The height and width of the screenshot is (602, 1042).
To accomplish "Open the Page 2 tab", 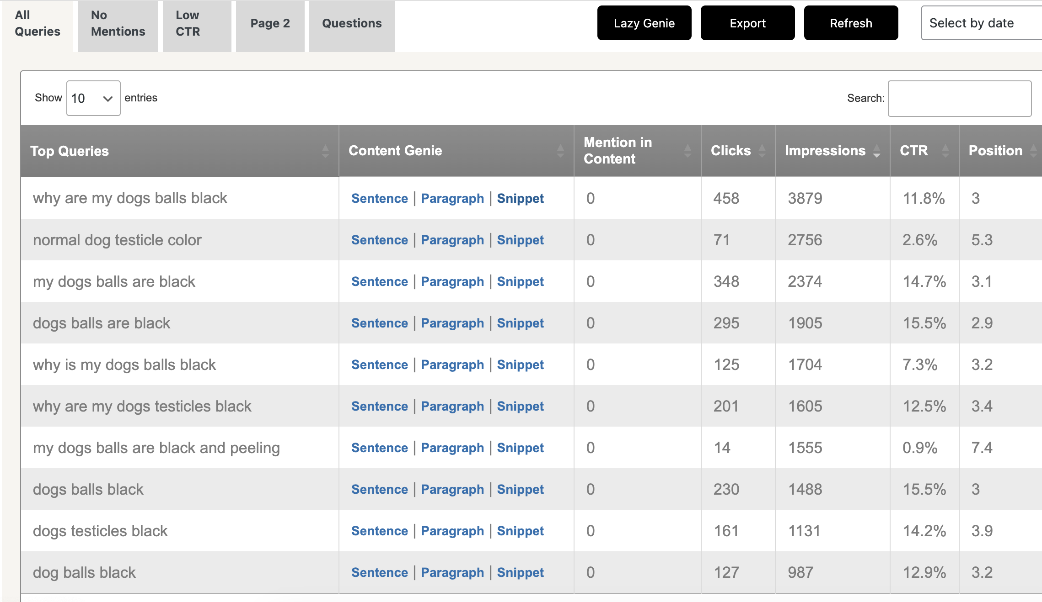I will pyautogui.click(x=270, y=24).
